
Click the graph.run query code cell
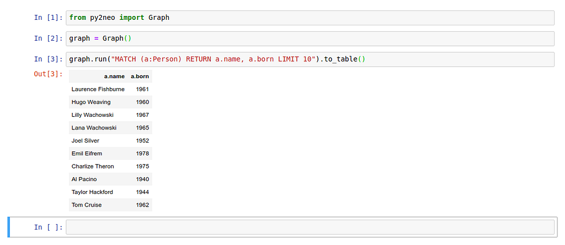pos(310,59)
